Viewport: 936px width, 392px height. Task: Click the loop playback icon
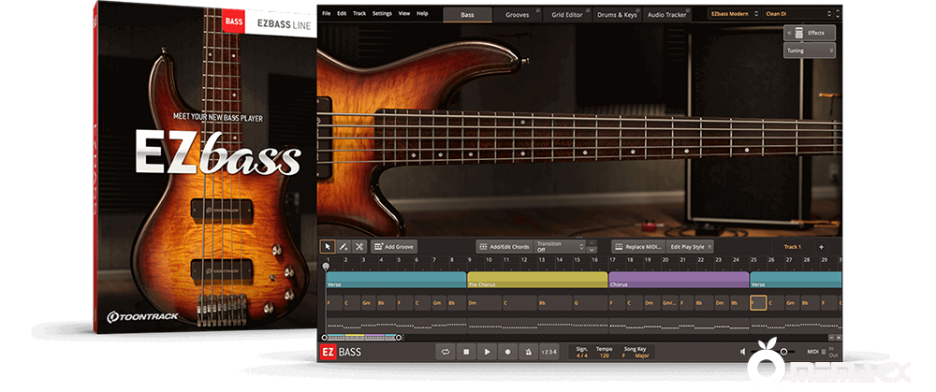click(x=446, y=352)
